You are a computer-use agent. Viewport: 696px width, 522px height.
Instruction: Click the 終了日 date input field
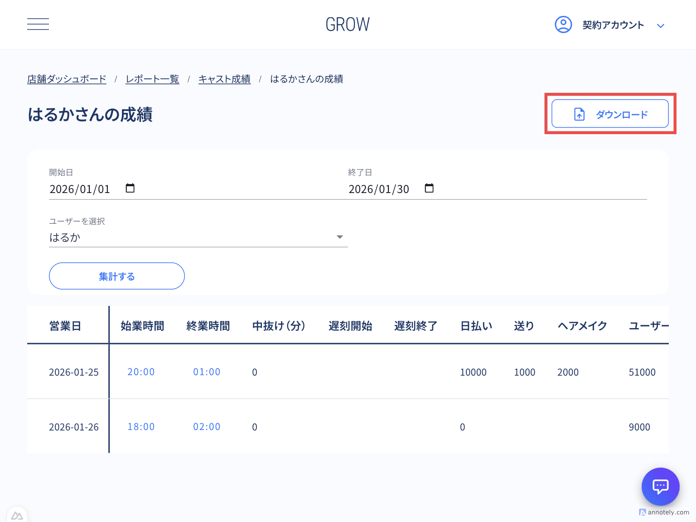380,188
